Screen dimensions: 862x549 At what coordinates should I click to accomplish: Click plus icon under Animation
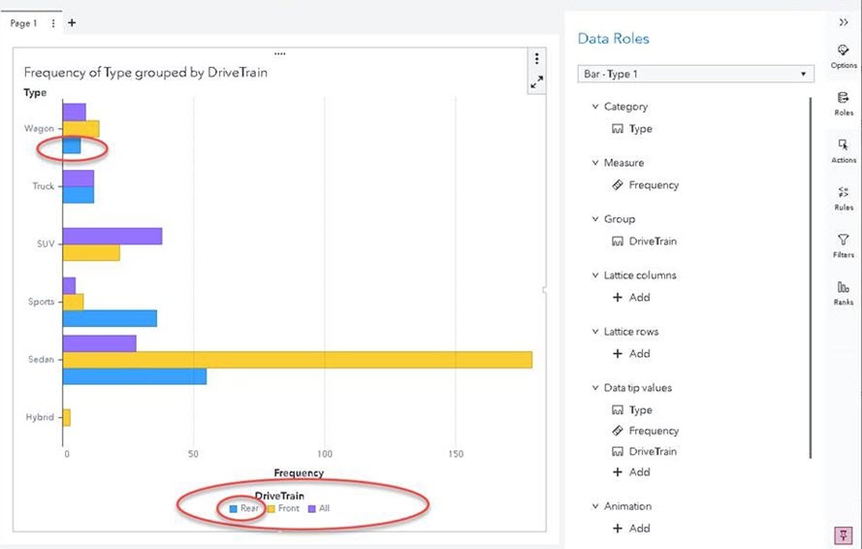pyautogui.click(x=618, y=528)
